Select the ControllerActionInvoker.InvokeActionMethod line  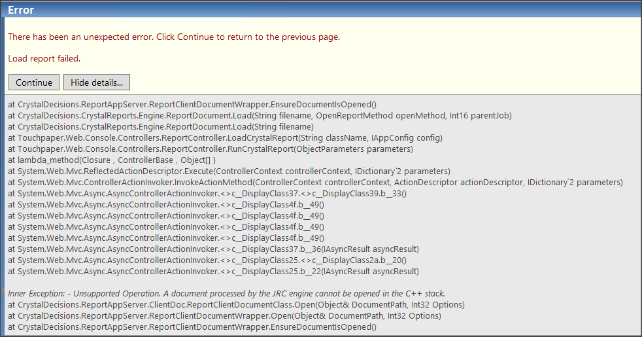pos(315,182)
